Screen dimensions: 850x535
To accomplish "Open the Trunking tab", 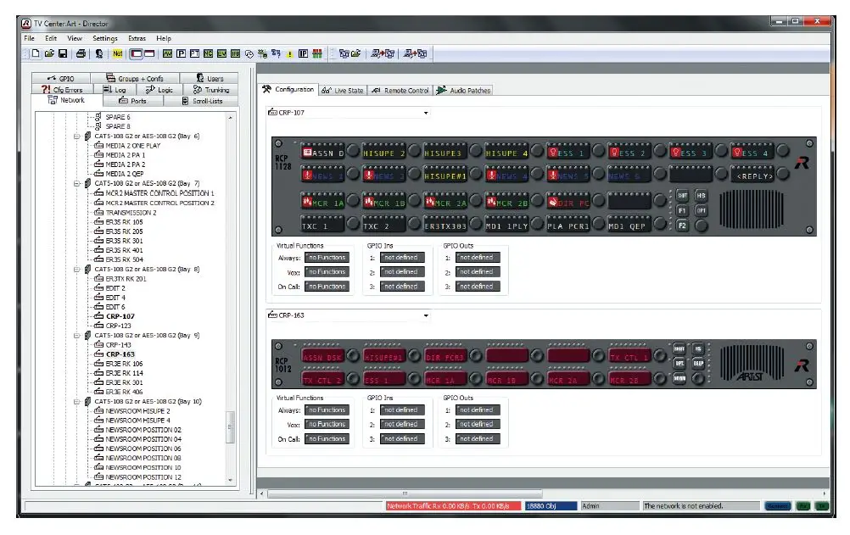I will 211,89.
